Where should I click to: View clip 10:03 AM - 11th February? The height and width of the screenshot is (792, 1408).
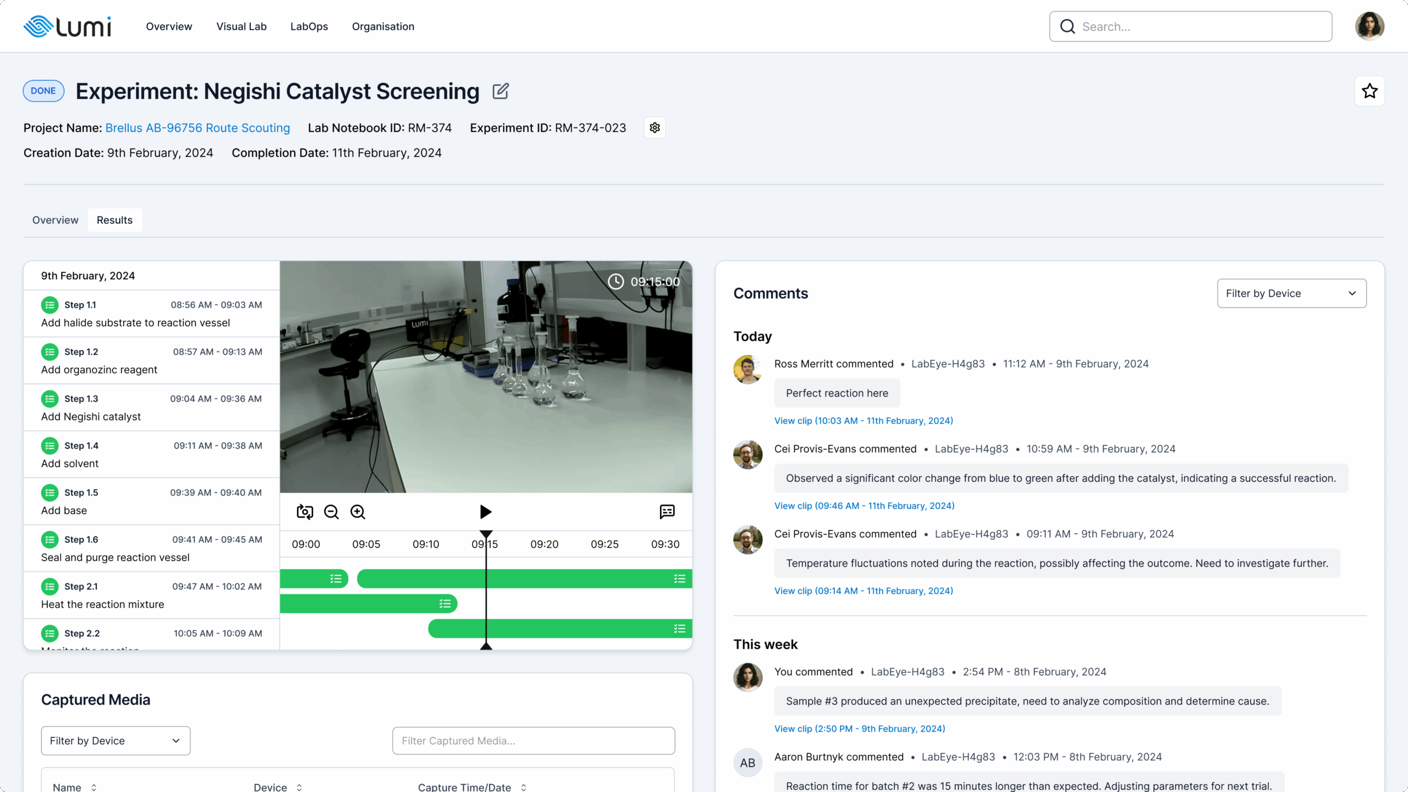(864, 421)
